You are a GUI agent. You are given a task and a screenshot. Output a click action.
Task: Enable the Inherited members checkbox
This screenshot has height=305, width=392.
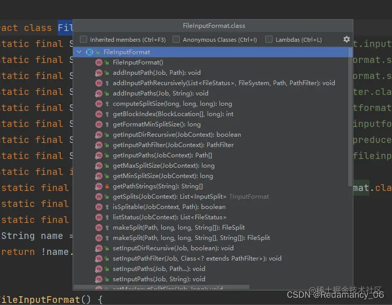[83, 39]
